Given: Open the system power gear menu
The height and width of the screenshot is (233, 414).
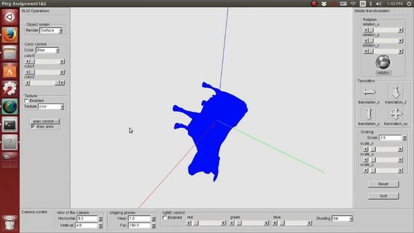Looking at the screenshot, I should click(x=409, y=4).
